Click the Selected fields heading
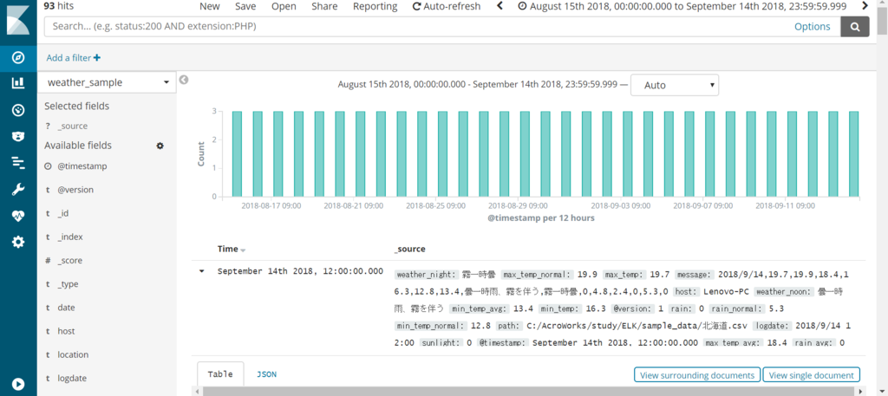 77,106
